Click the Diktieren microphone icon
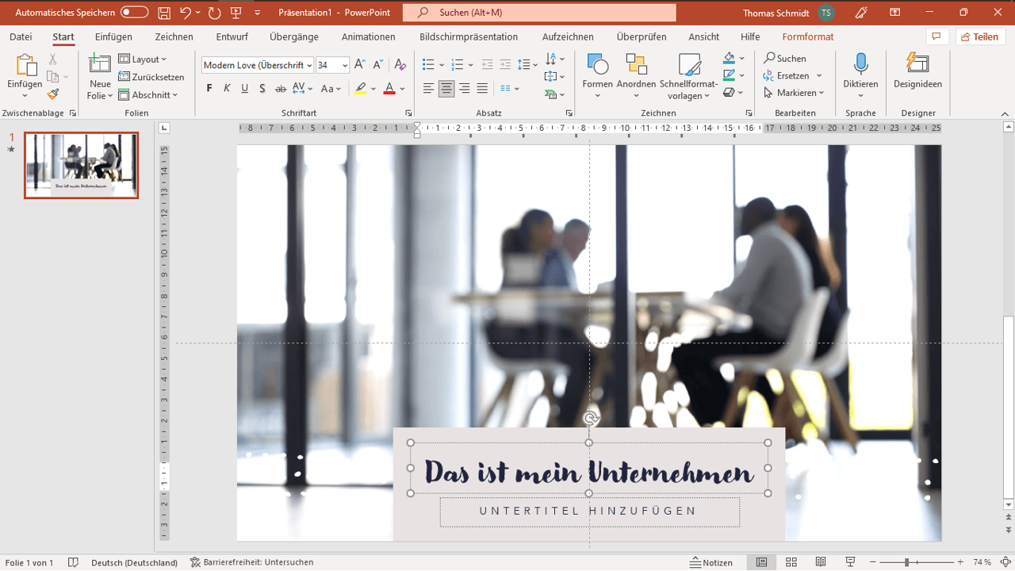The image size is (1015, 571). (x=860, y=65)
